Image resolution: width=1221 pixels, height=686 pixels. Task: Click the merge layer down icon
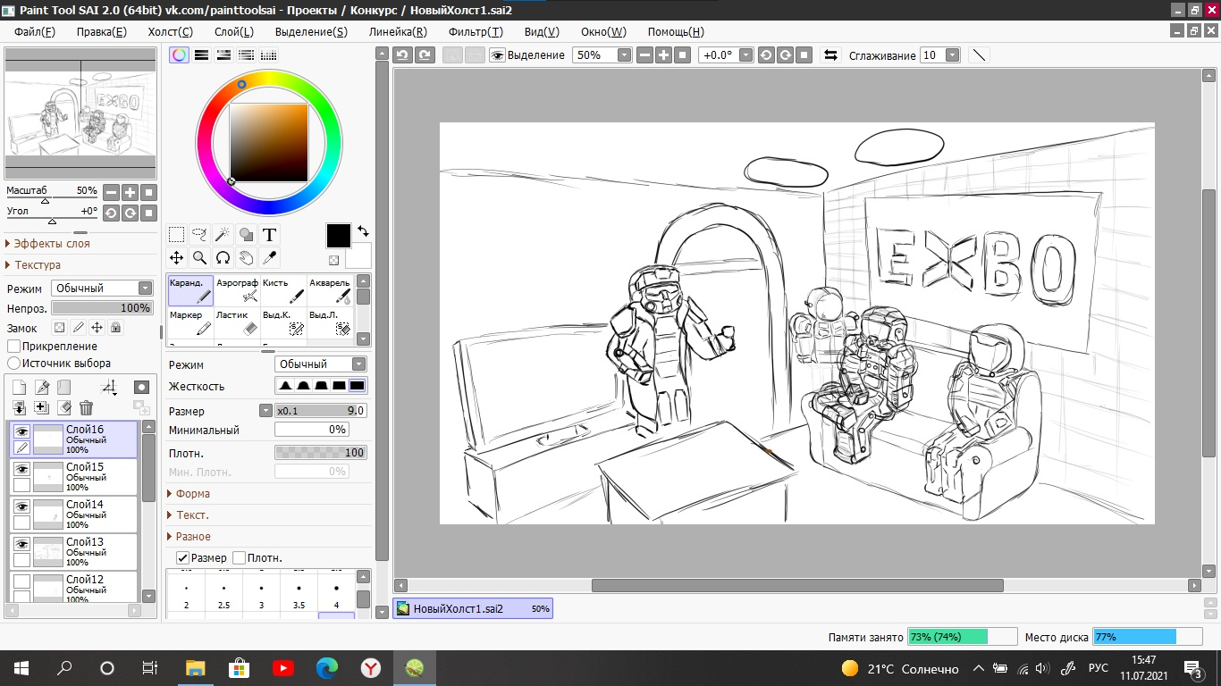point(19,408)
